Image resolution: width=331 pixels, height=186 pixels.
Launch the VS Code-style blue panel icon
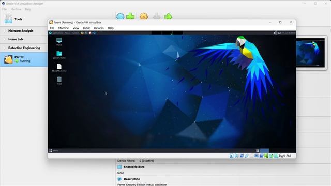click(x=94, y=33)
